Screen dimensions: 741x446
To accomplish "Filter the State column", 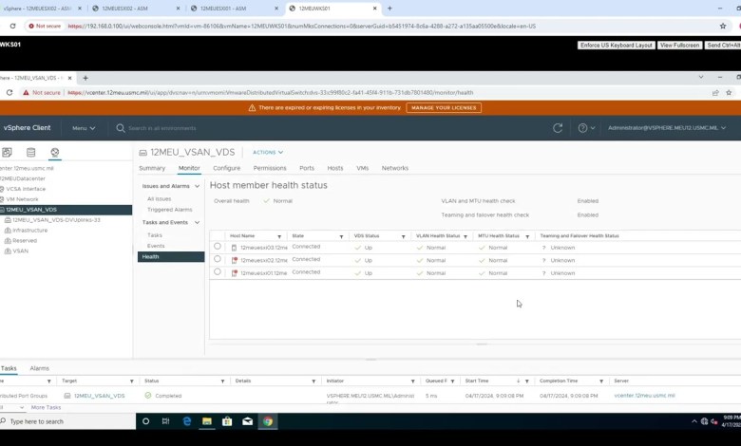I will click(x=341, y=236).
